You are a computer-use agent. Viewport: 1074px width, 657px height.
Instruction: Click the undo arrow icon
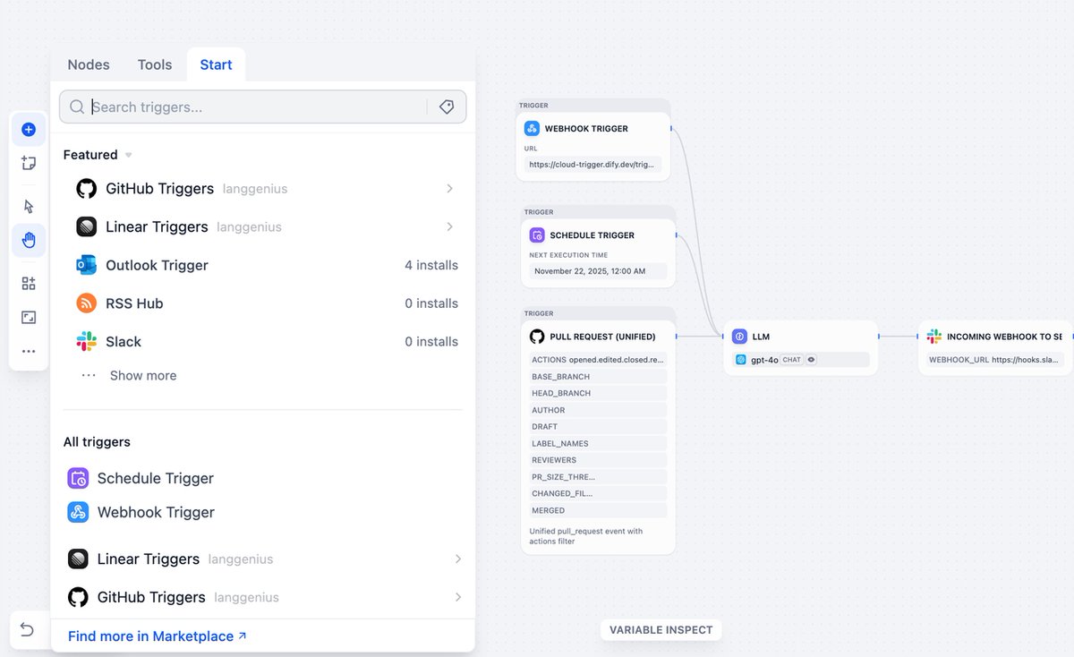[28, 630]
